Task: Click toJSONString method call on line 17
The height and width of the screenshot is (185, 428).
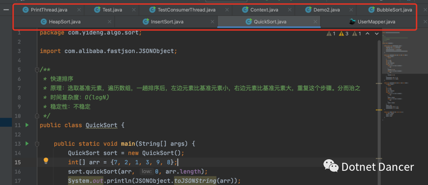Action: coord(195,181)
